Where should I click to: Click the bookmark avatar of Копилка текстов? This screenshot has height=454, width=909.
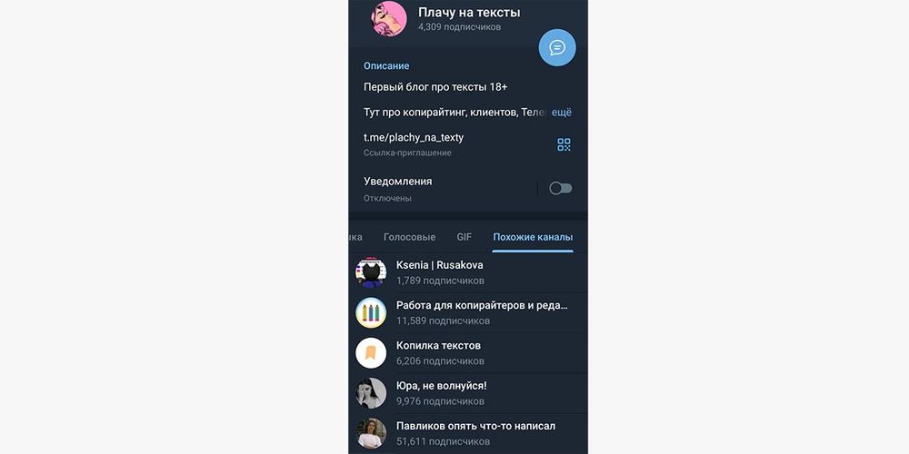[x=371, y=353]
